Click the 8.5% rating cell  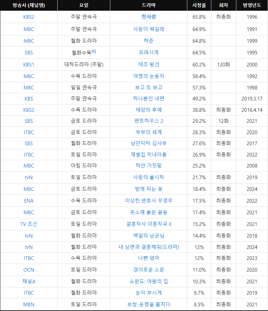199,305
